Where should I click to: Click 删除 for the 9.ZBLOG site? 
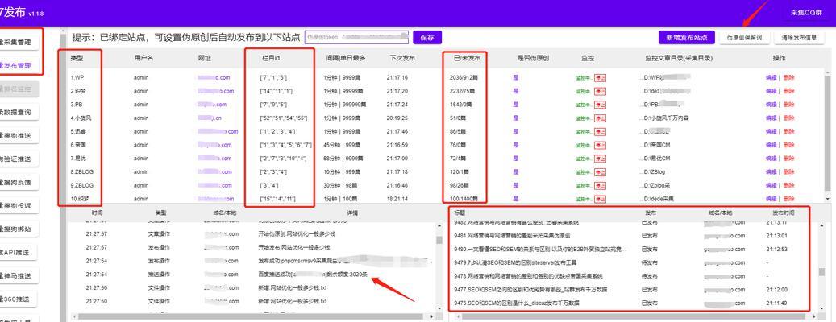click(789, 186)
